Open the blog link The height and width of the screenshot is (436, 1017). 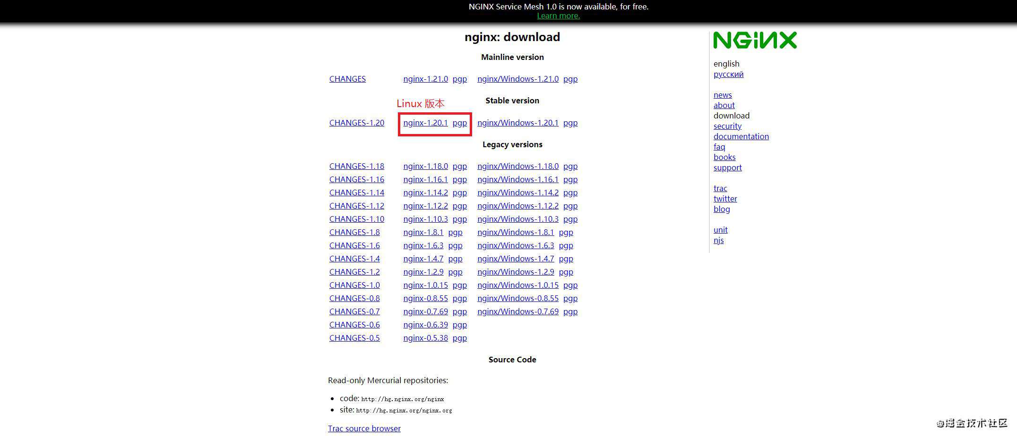722,209
